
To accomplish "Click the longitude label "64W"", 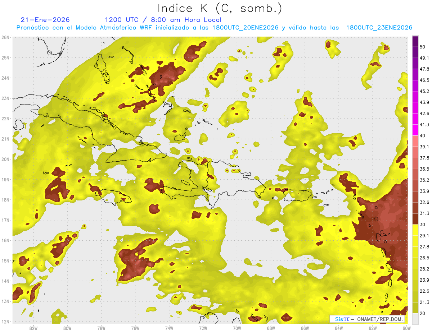I will click(339, 328).
